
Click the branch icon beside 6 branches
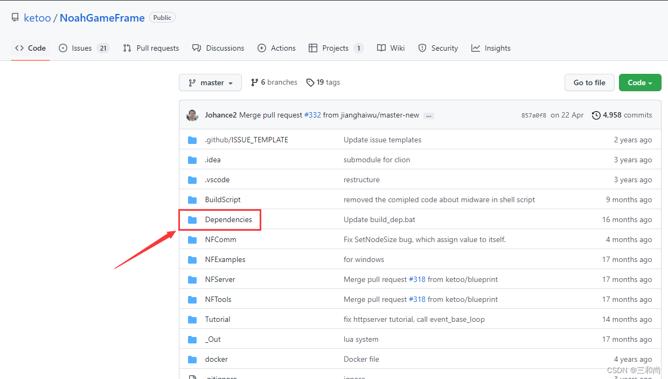tap(255, 82)
